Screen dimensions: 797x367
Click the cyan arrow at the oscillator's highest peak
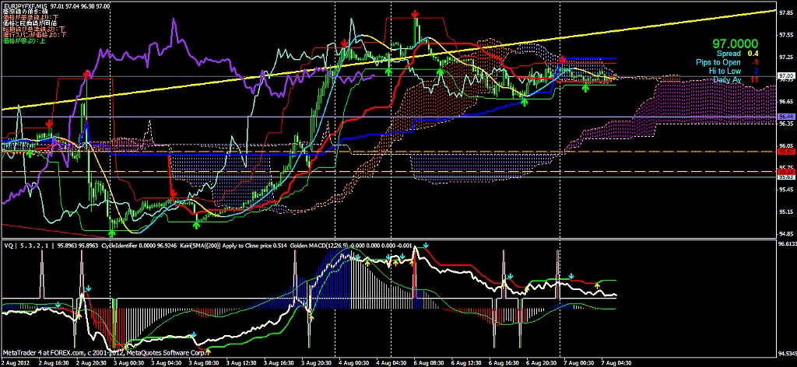tap(427, 246)
